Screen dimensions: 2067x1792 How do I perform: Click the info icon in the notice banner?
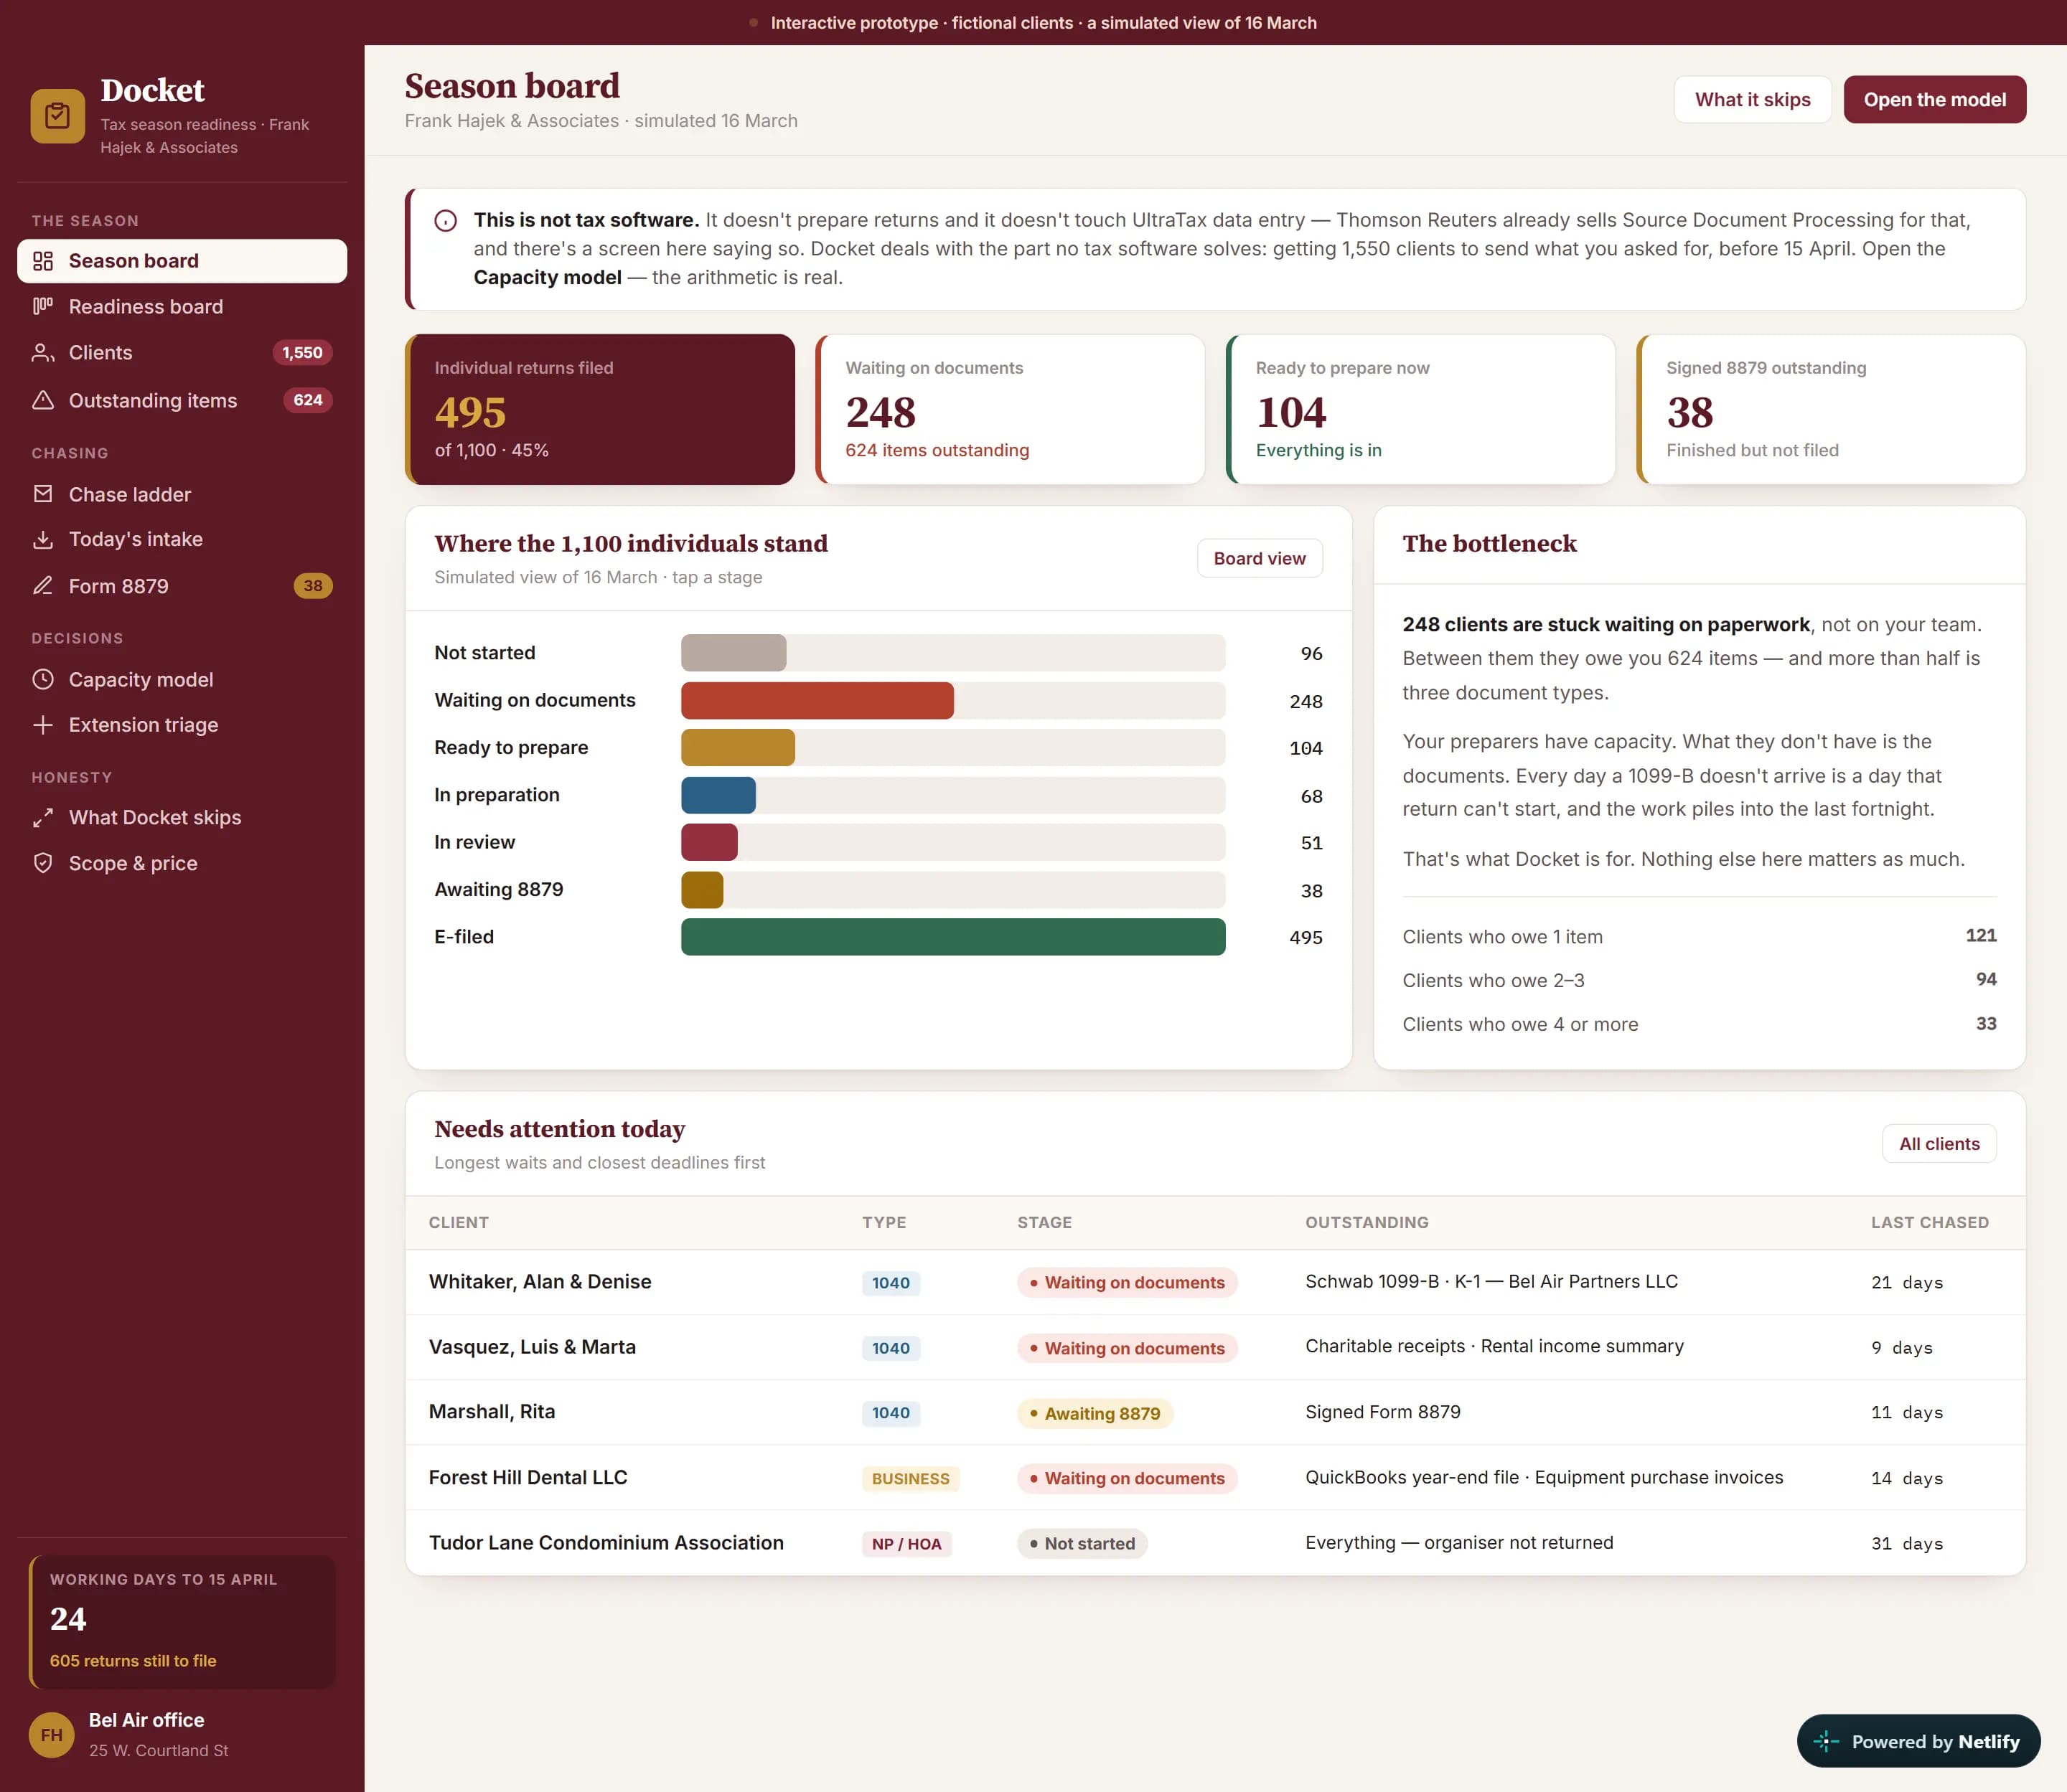coord(446,221)
